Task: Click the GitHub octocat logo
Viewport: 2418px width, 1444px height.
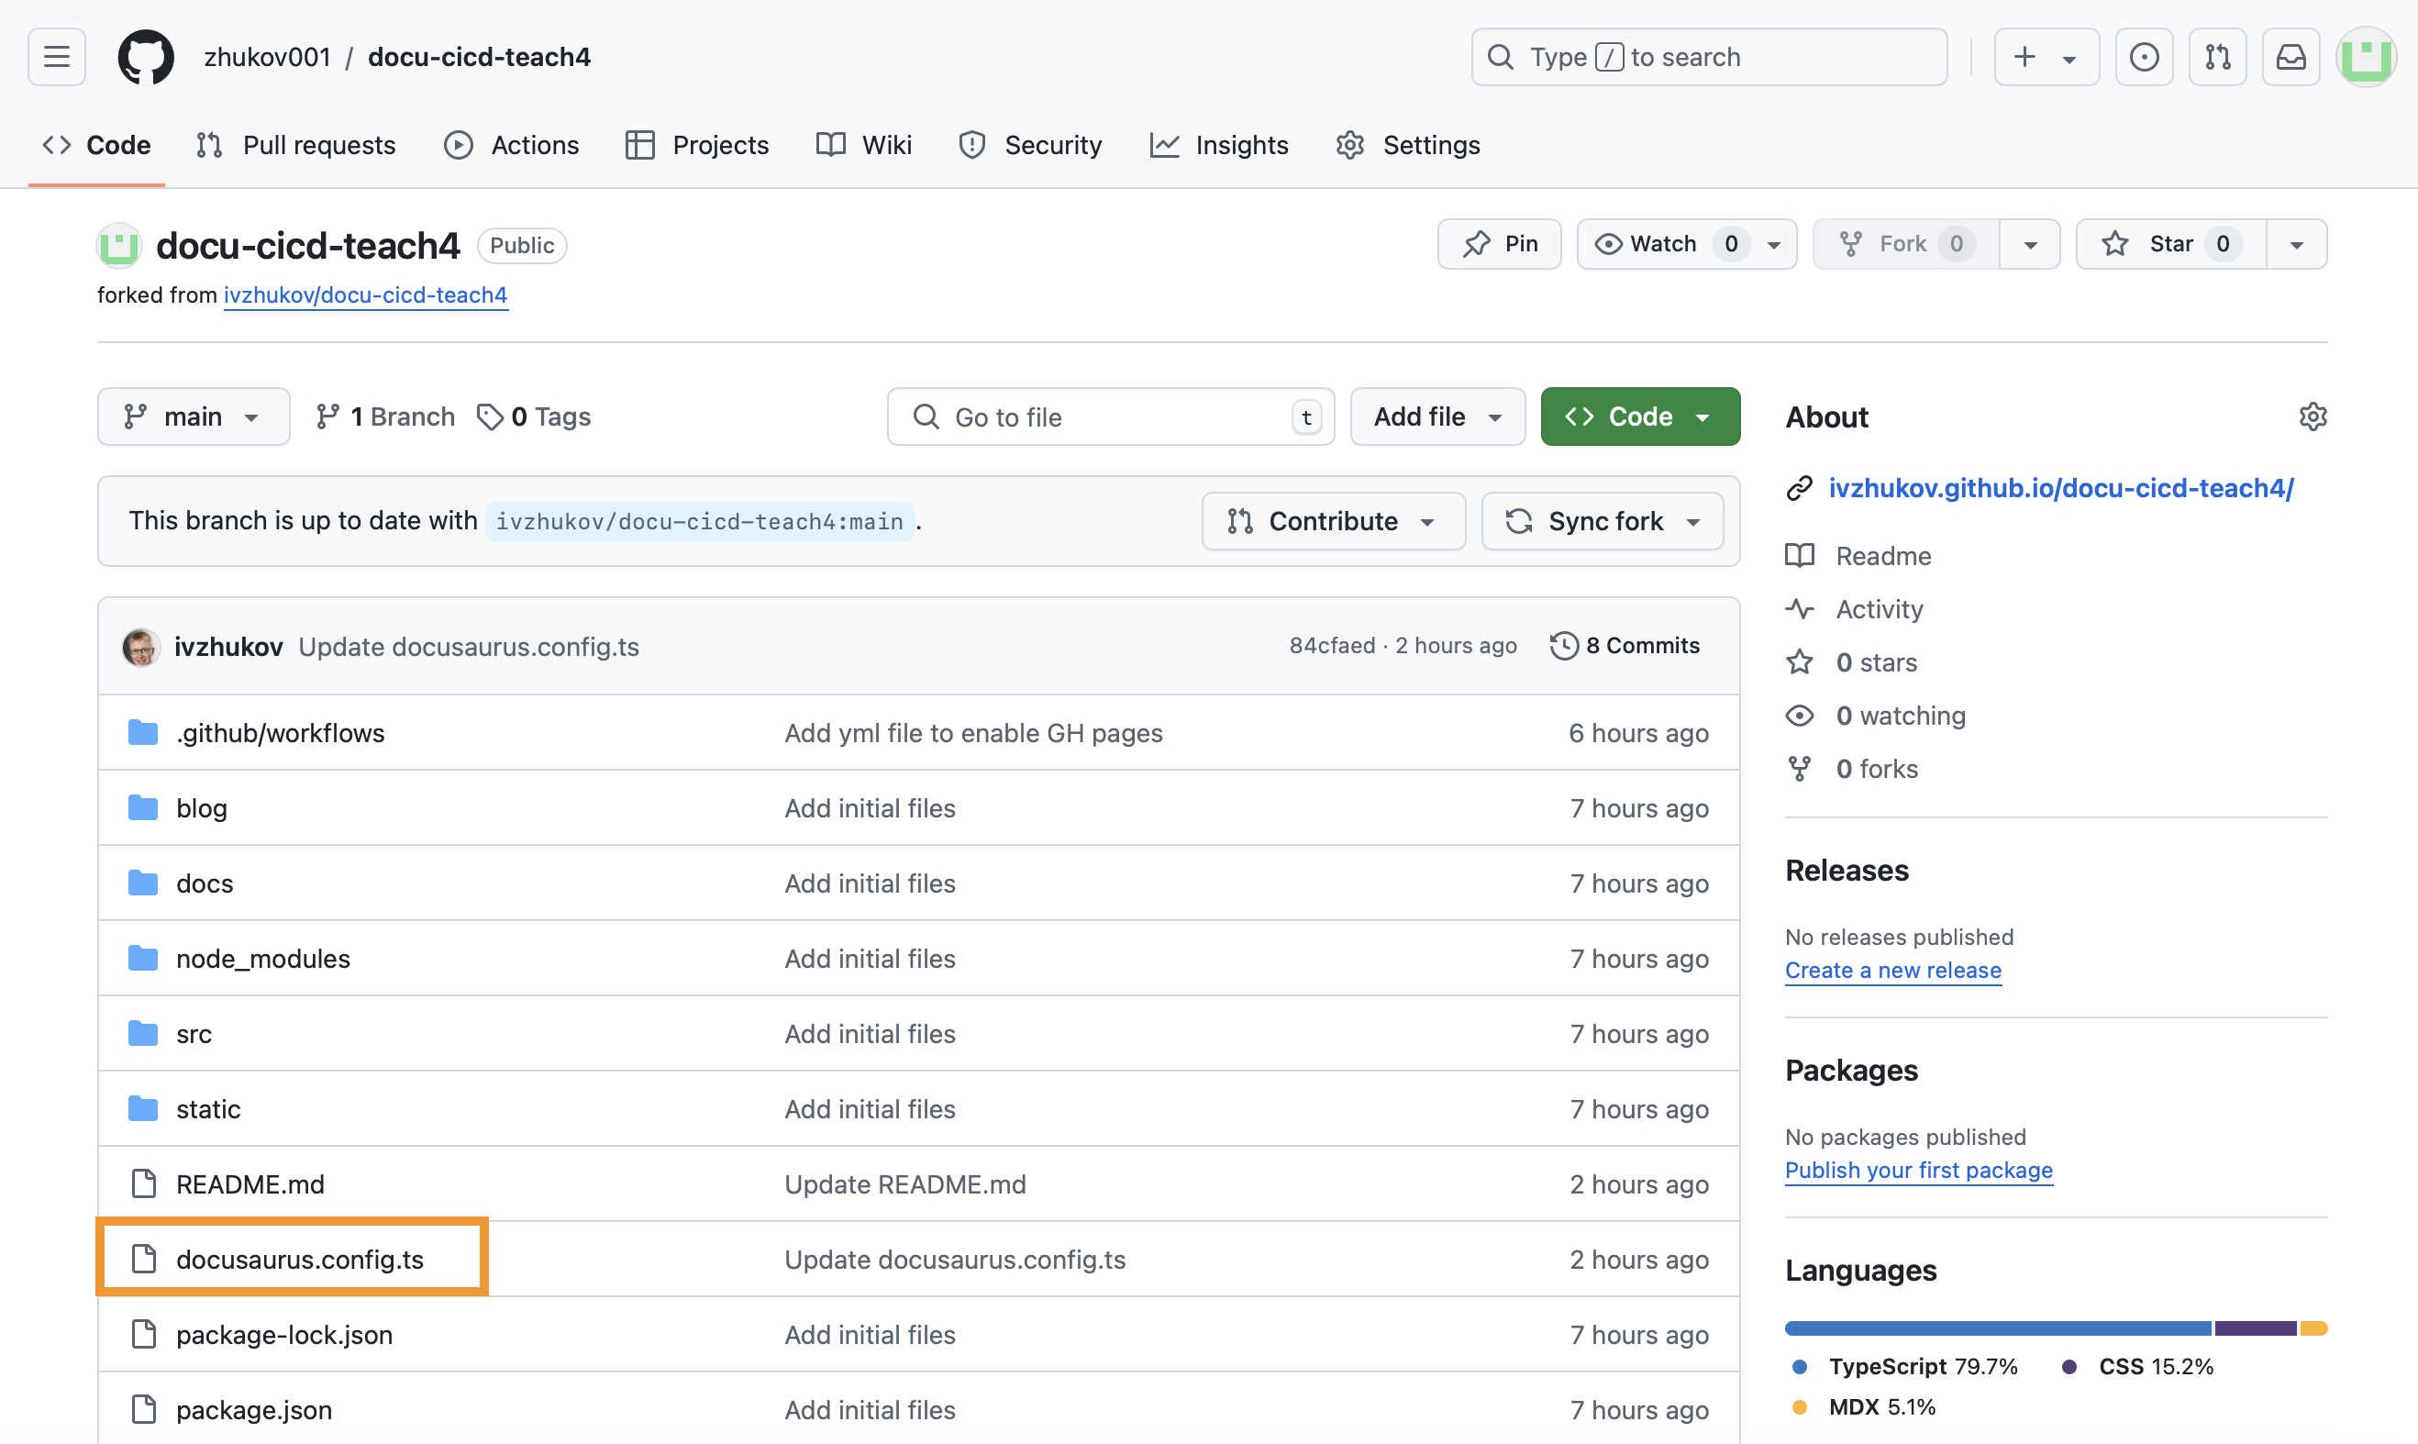Action: point(146,57)
